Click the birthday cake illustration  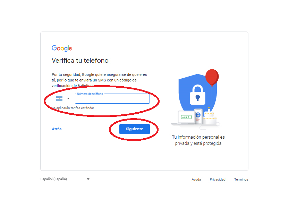click(x=209, y=117)
